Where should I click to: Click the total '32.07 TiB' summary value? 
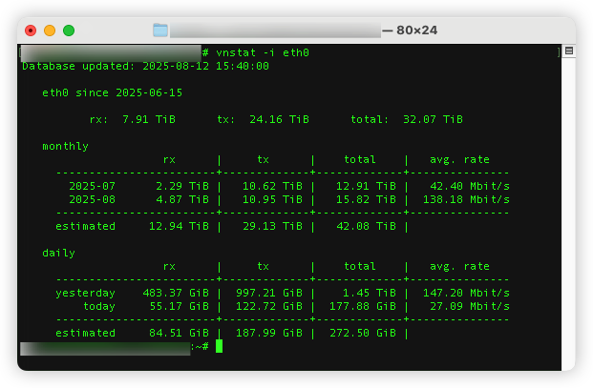(x=433, y=120)
